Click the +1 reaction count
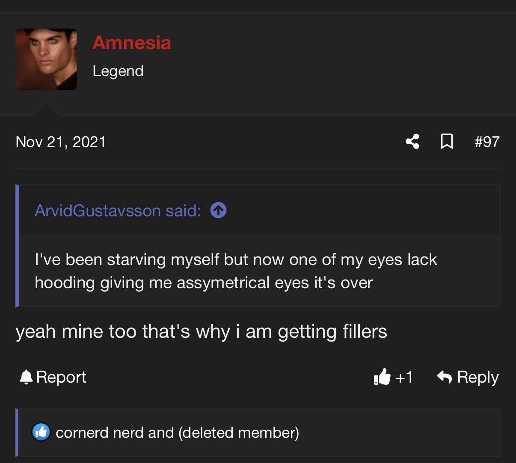The image size is (516, 463). click(x=404, y=377)
